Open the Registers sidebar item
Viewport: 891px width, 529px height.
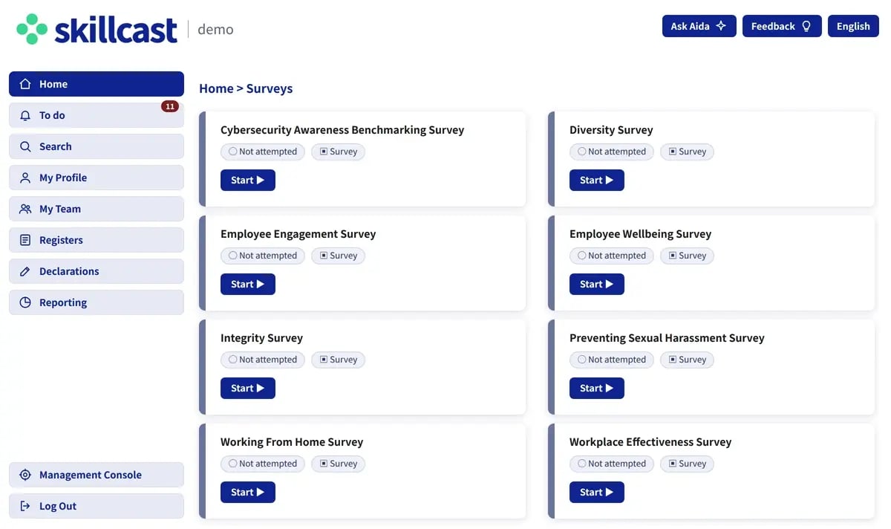[x=97, y=240]
